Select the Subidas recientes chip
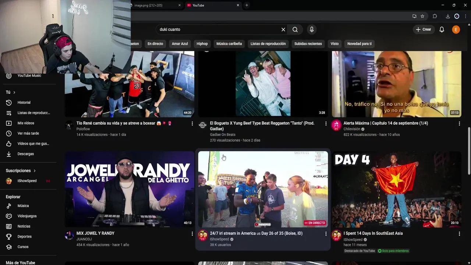This screenshot has width=471, height=265. pos(308,43)
